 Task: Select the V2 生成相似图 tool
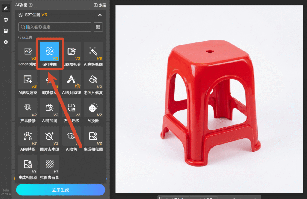tap(93, 139)
